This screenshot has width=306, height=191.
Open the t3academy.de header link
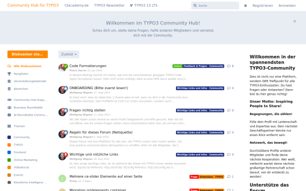76,6
